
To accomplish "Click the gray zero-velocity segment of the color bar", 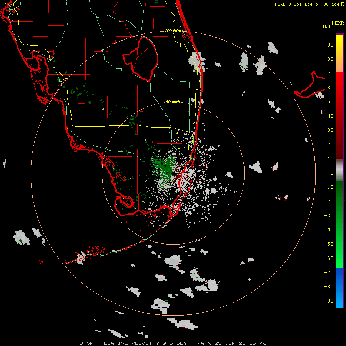I will click(339, 170).
